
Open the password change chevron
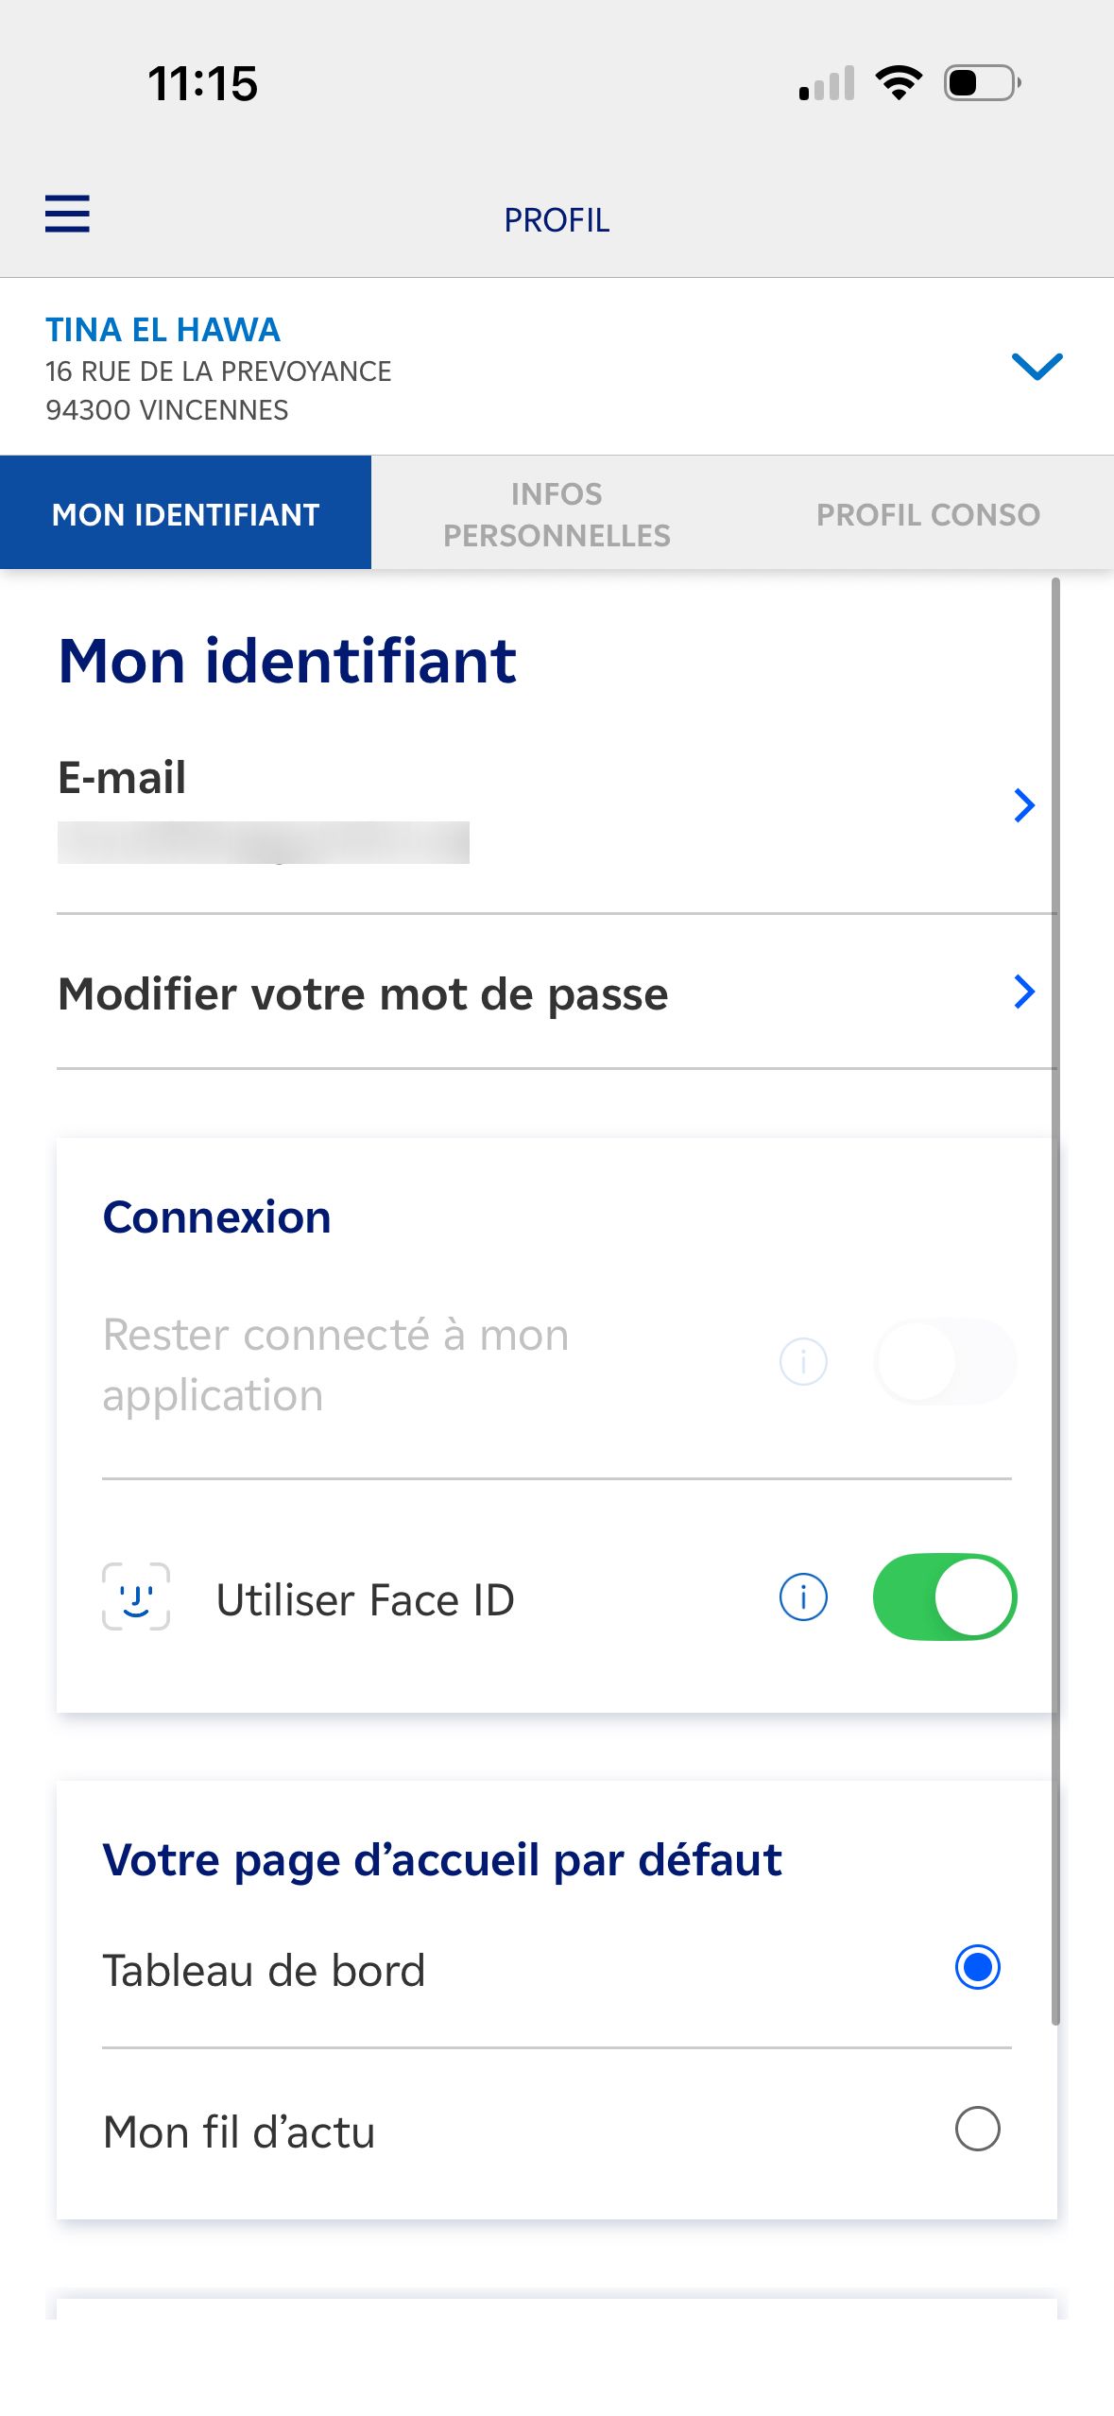[x=1024, y=992]
